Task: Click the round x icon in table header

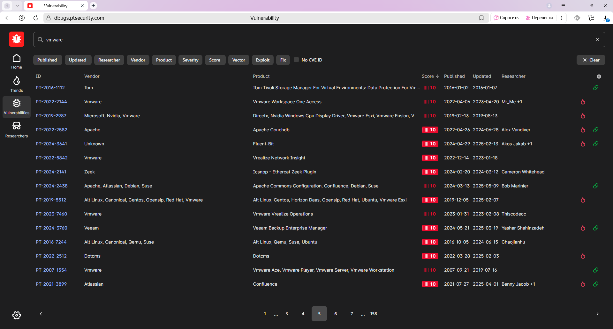Action: pos(599,77)
